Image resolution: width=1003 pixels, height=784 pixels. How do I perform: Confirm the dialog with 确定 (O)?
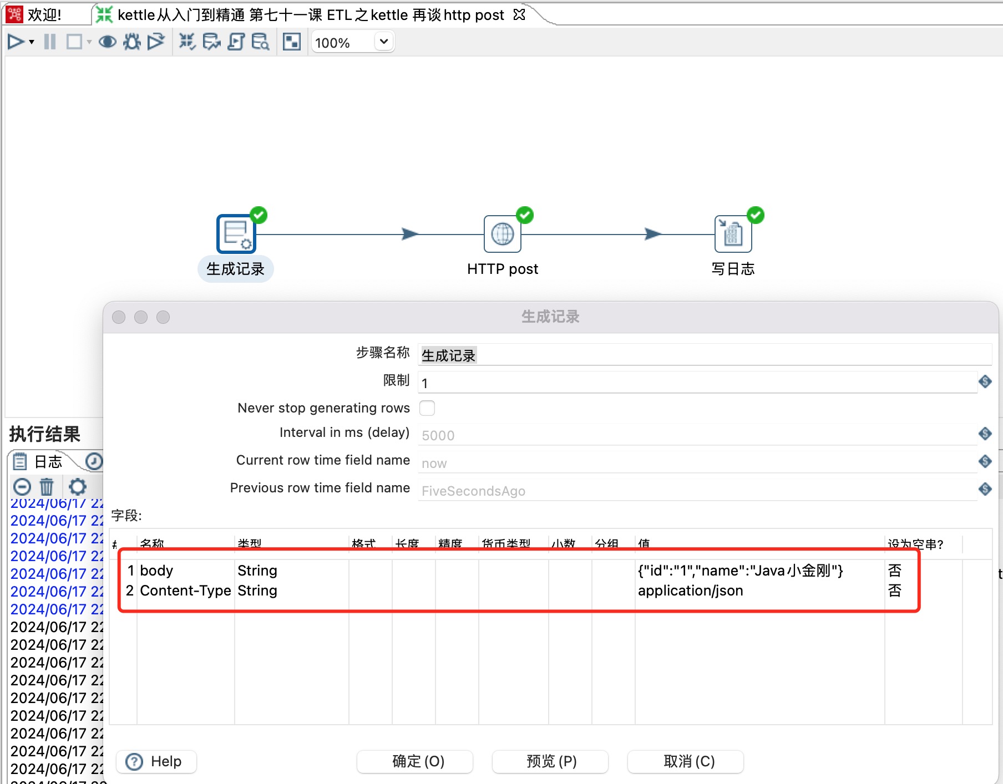(414, 761)
